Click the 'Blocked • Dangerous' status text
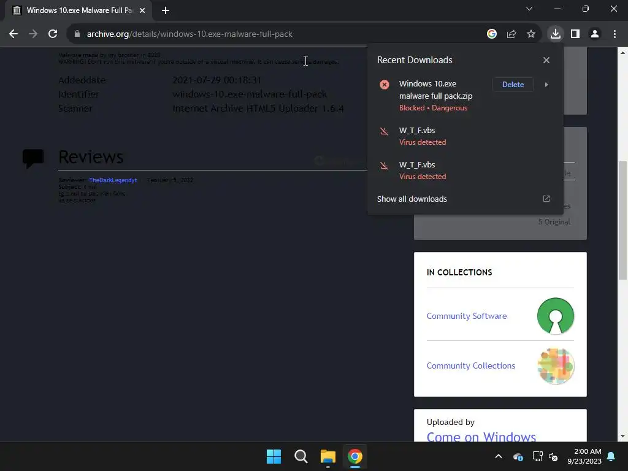 point(433,108)
